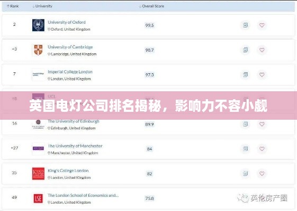Image resolution: width=297 pixels, height=211 pixels.
Task: Click rank =27 in the Manchester row
Action: tap(14, 148)
